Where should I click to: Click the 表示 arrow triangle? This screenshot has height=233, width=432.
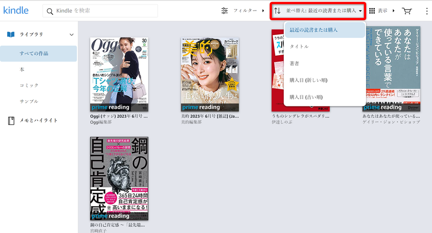pos(394,11)
